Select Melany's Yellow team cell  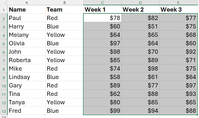tap(64, 35)
